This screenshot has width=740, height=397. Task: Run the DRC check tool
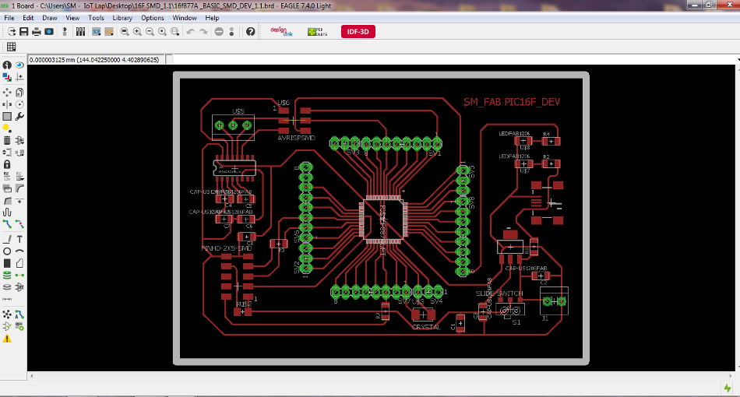[x=19, y=326]
